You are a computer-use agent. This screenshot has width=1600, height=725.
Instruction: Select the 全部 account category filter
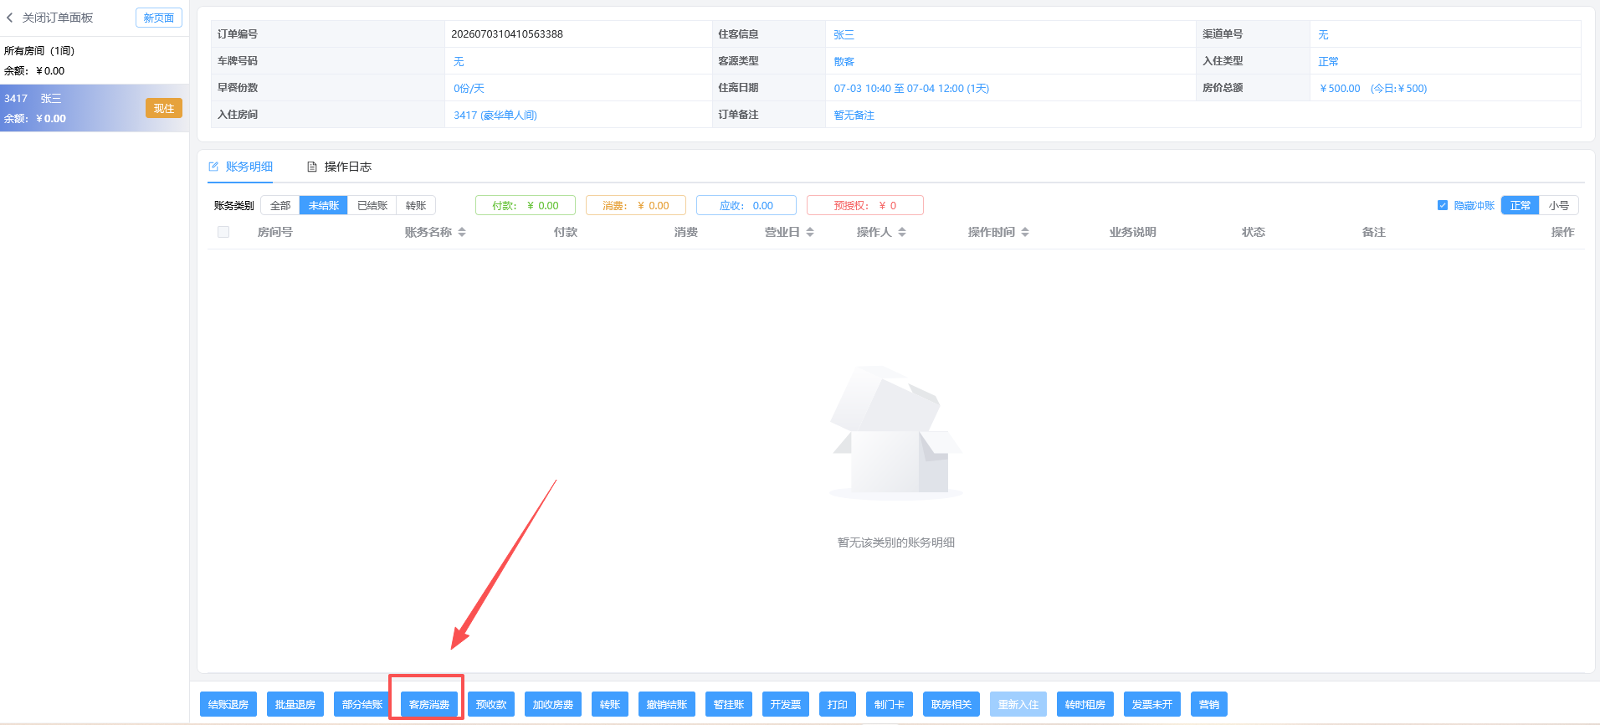280,205
